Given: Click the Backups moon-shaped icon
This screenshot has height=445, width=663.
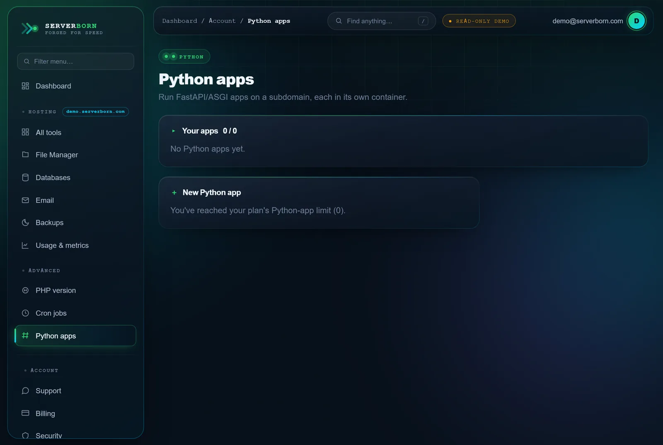Looking at the screenshot, I should 25,222.
